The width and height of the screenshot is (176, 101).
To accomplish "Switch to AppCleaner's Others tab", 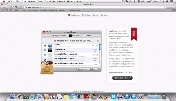I will (x=87, y=35).
